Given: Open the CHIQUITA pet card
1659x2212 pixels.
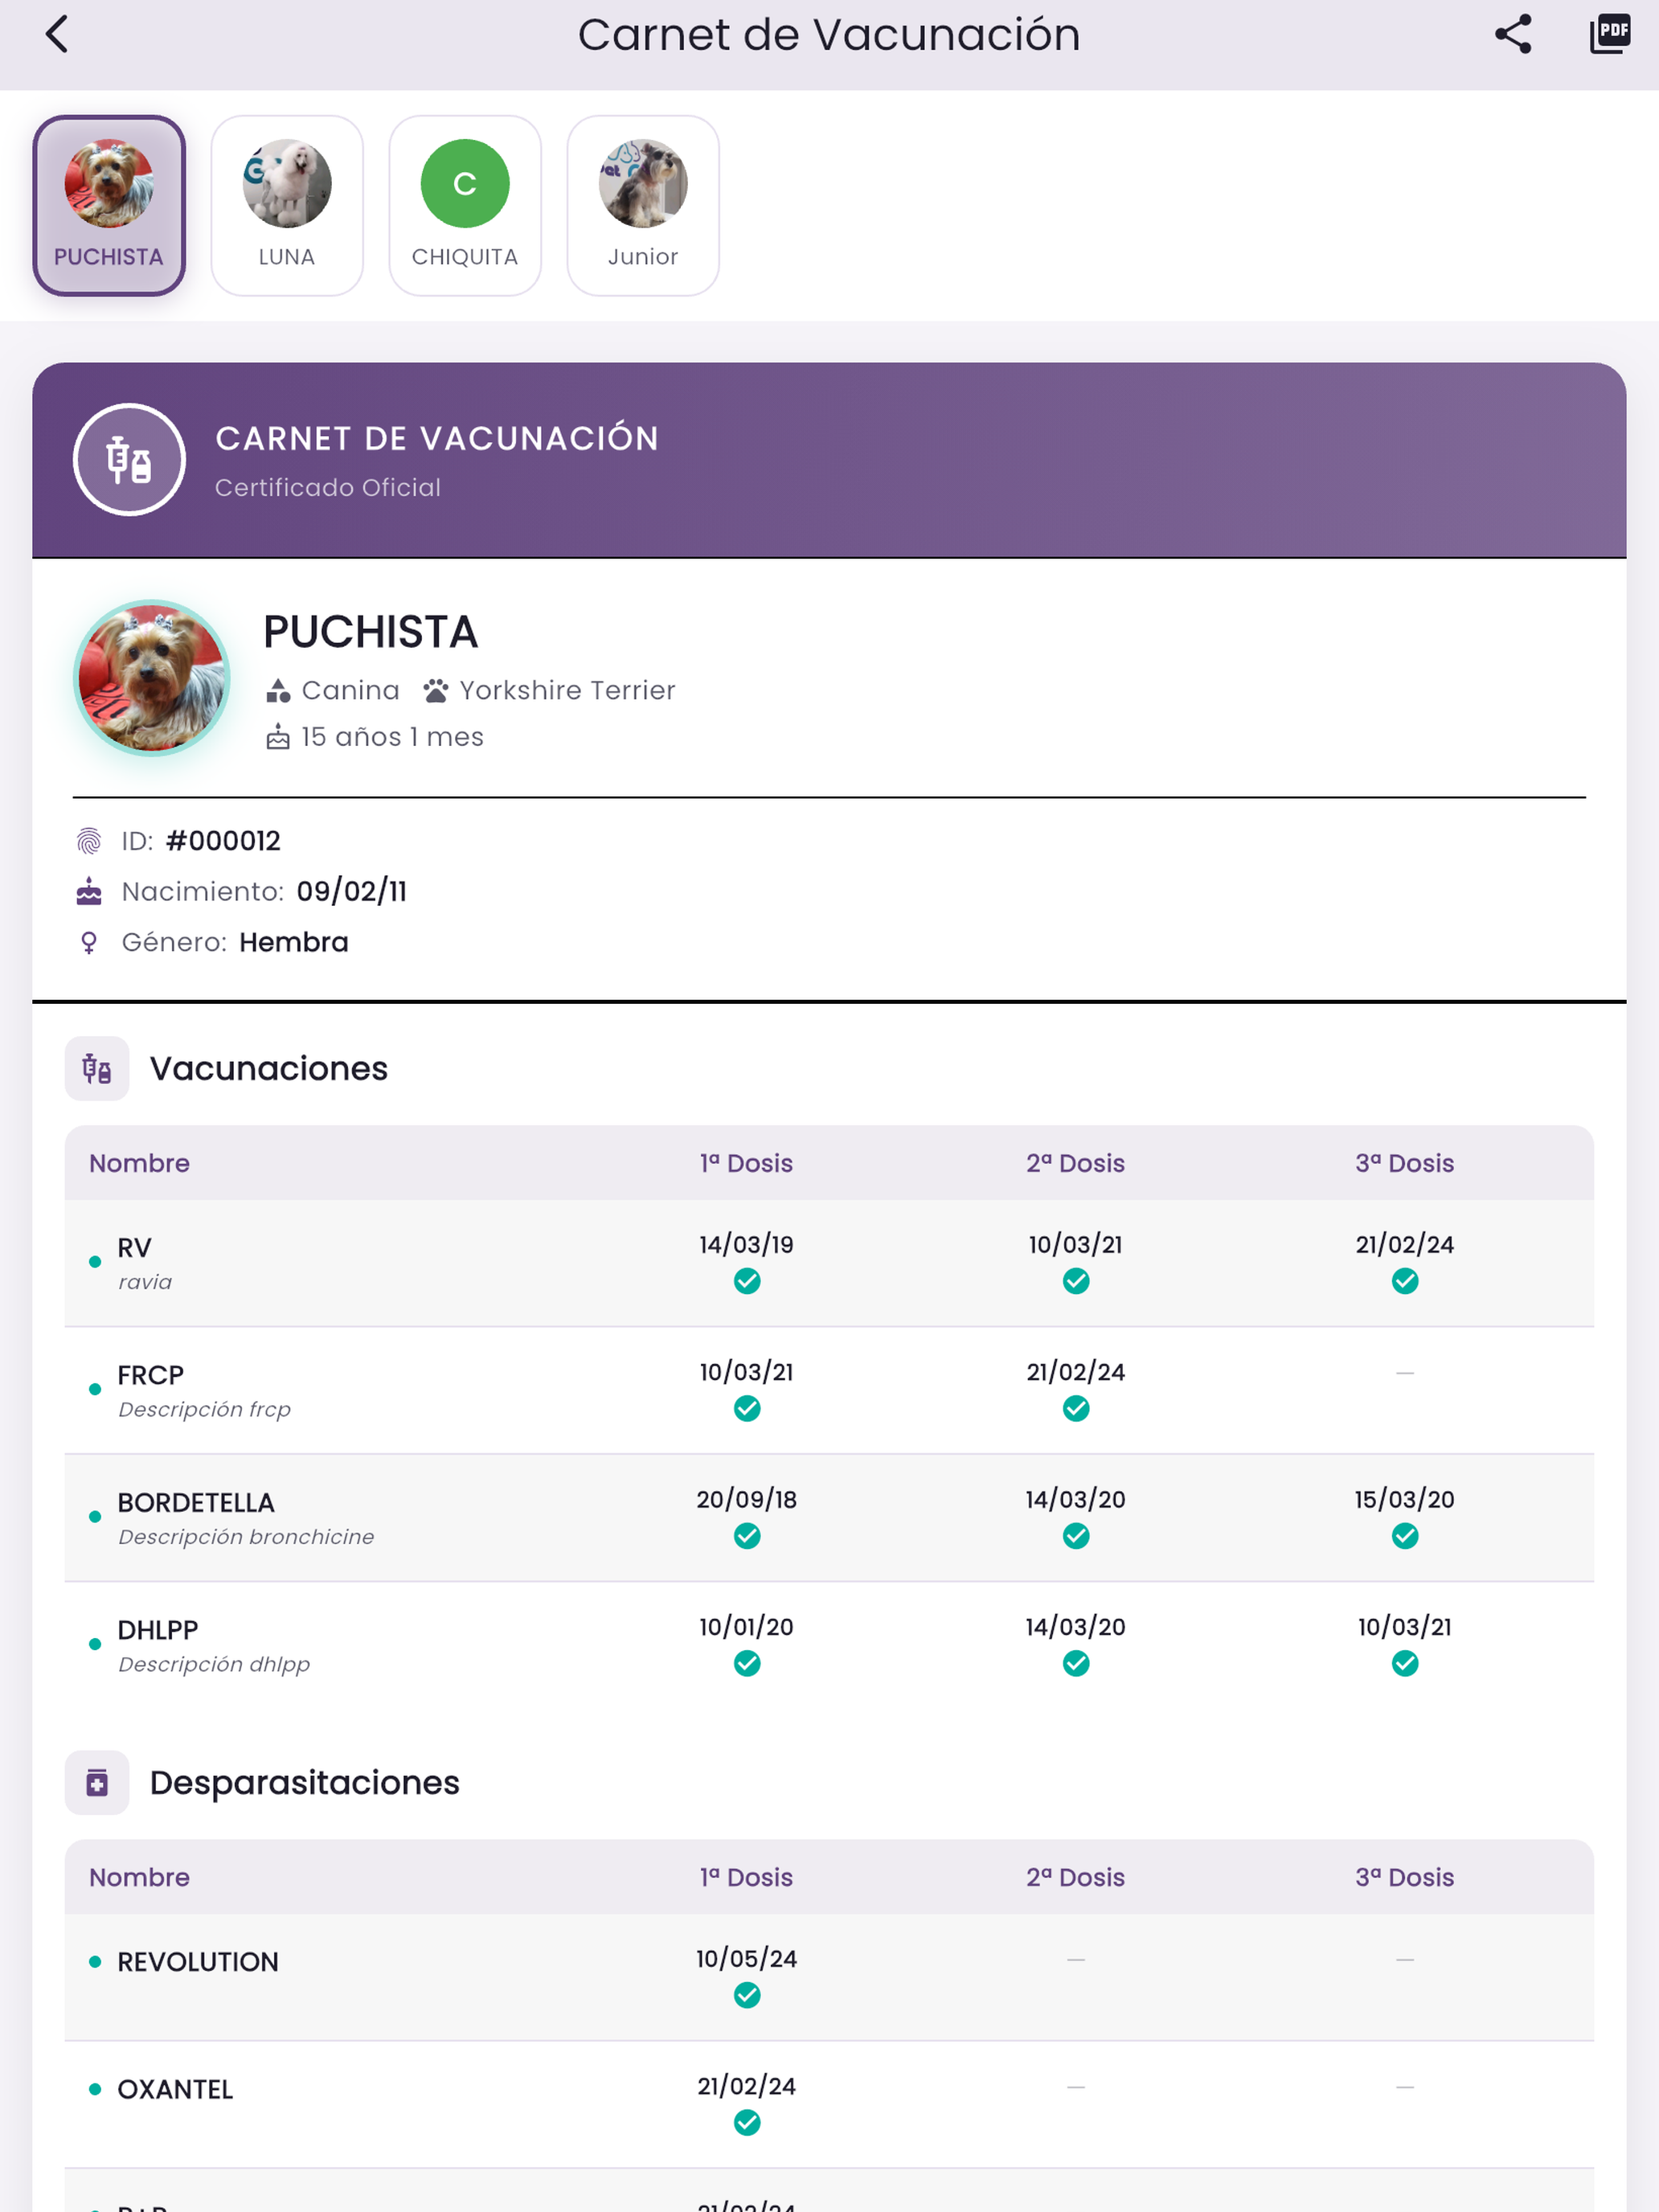Looking at the screenshot, I should pos(465,205).
